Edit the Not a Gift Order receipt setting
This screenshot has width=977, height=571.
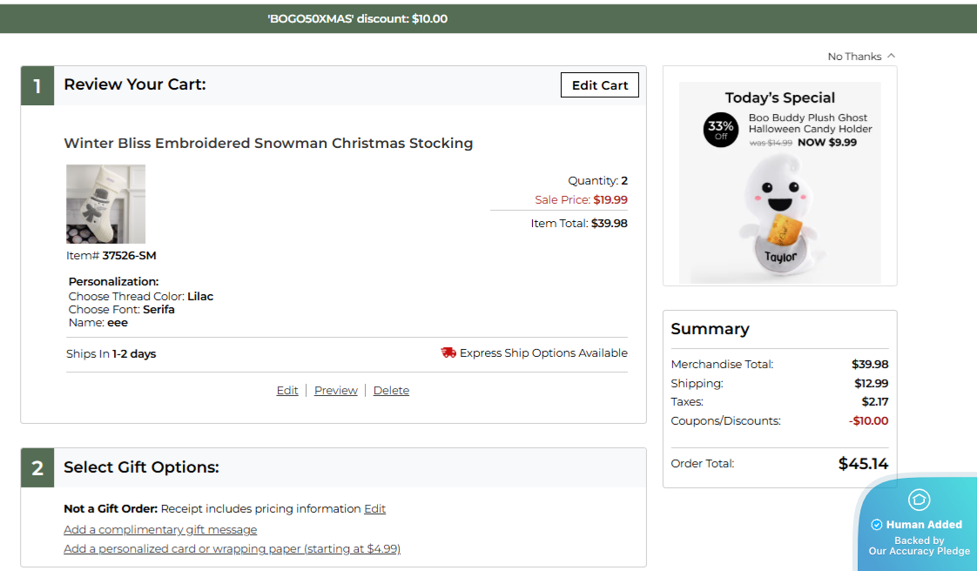(374, 508)
